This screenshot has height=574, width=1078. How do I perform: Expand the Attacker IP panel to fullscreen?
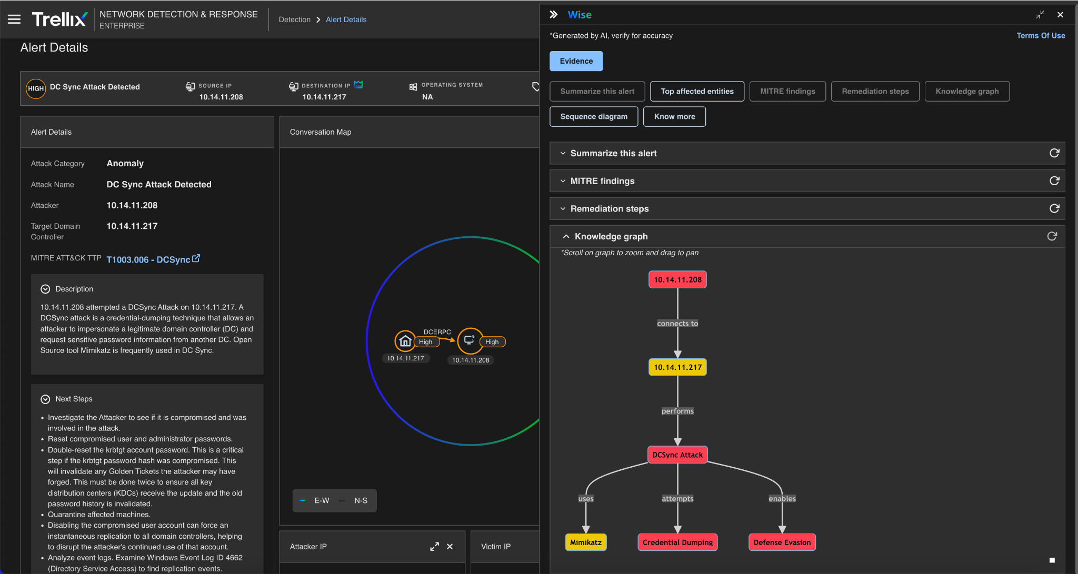pos(434,547)
